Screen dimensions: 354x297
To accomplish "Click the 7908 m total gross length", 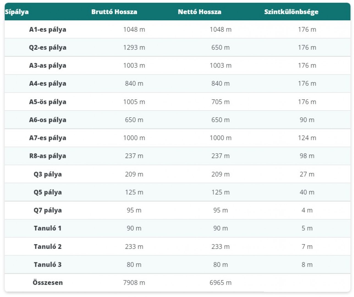I will point(134,283).
